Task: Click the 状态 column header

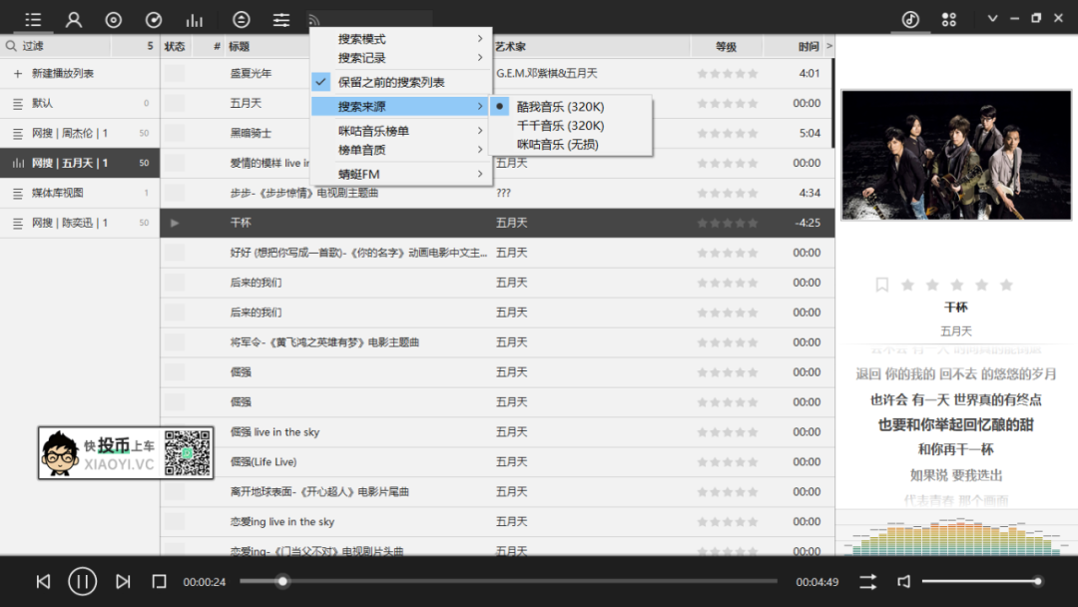Action: [x=175, y=47]
